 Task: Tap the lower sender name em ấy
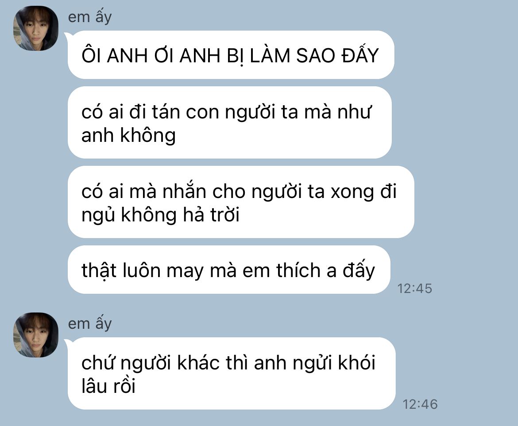pyautogui.click(x=90, y=323)
